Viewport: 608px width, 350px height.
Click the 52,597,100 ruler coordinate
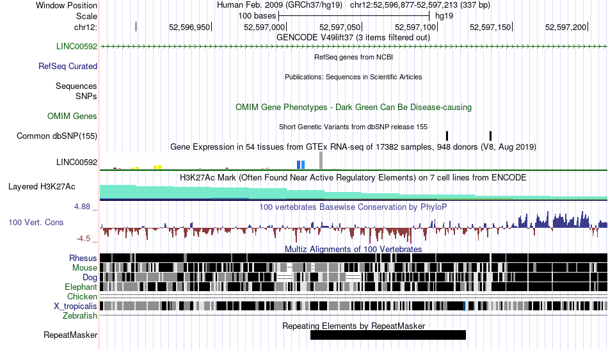click(415, 28)
